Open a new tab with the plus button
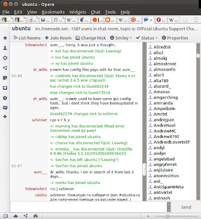The width and height of the screenshot is (201, 219). tap(185, 20)
